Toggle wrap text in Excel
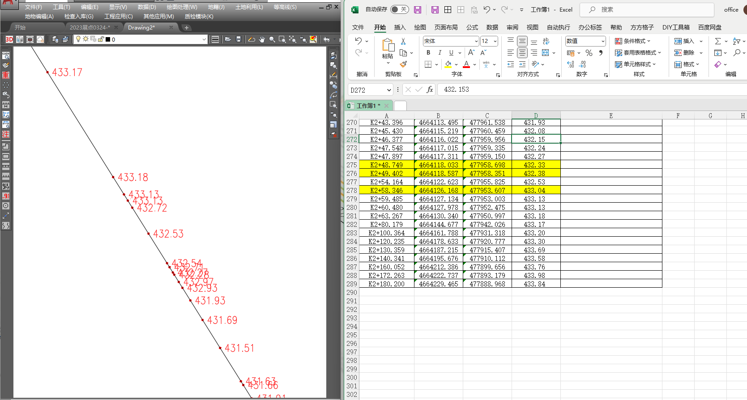The width and height of the screenshot is (747, 400). (x=546, y=41)
